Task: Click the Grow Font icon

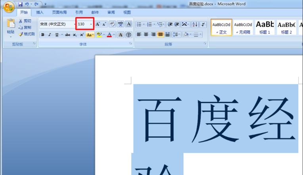Action: coord(98,24)
